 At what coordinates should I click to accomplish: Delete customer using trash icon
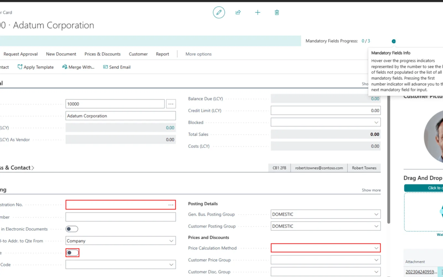[x=277, y=12]
